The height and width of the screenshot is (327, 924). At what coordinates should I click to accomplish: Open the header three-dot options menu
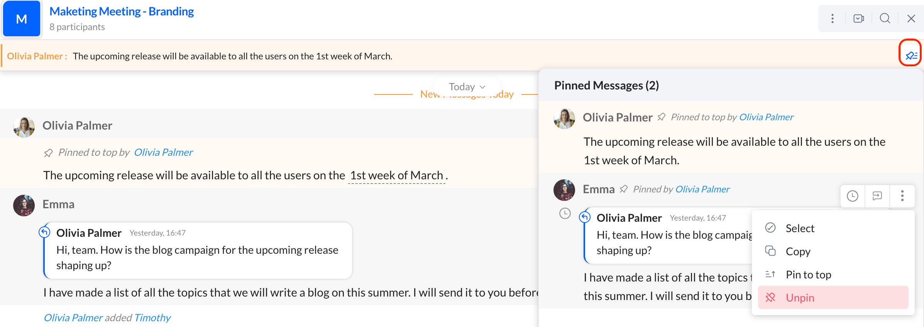[833, 19]
